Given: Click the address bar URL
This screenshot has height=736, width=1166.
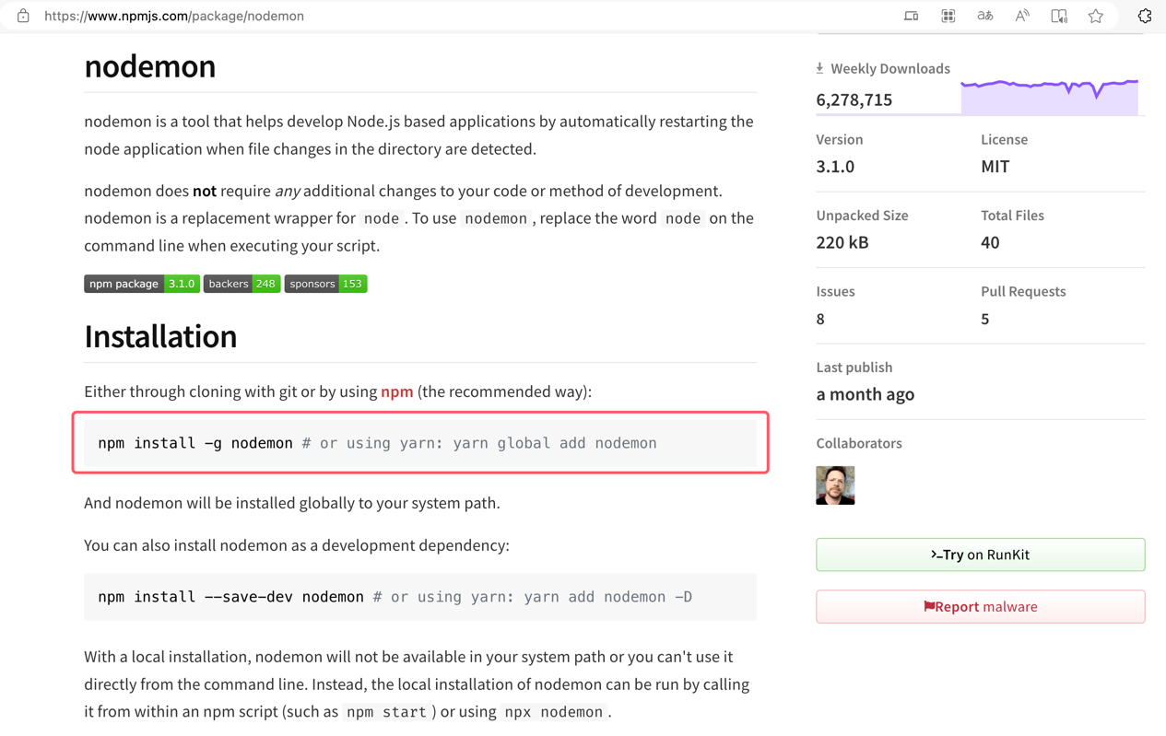Looking at the screenshot, I should [x=174, y=16].
